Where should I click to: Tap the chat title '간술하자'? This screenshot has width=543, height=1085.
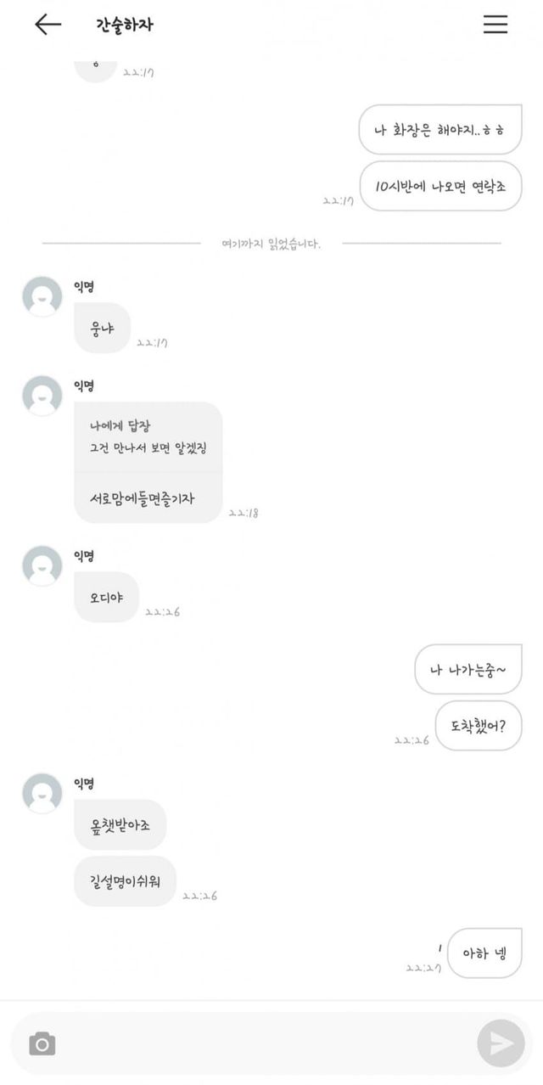[125, 25]
